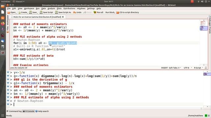The width and height of the screenshot is (211, 118).
Task: Switch to the R Console tab
Action: point(29,111)
